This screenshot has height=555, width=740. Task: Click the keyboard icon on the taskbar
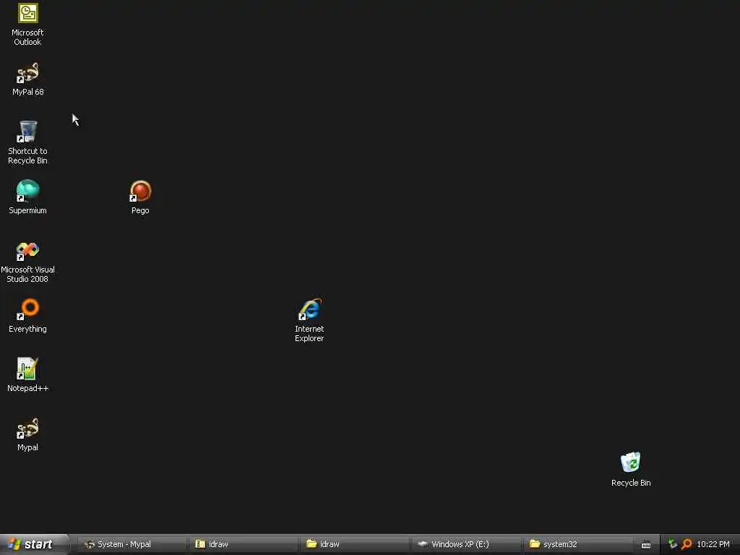click(x=646, y=545)
